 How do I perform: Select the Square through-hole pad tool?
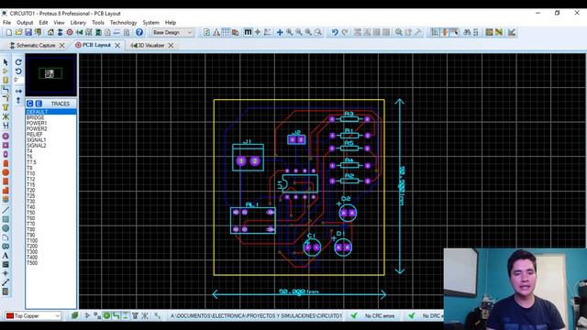click(6, 145)
